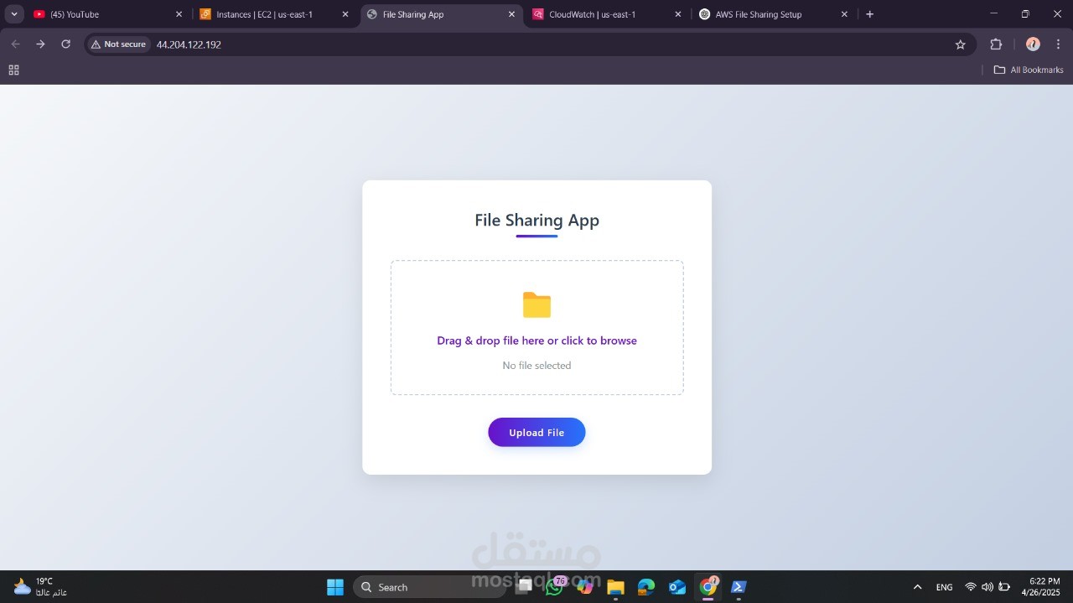
Task: Click the battery status icon
Action: point(1003,587)
